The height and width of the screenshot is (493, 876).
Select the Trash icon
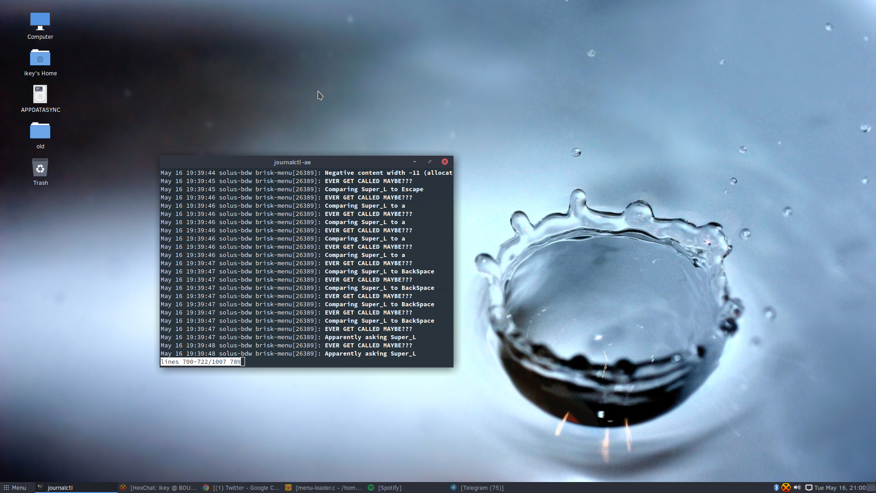(x=40, y=172)
